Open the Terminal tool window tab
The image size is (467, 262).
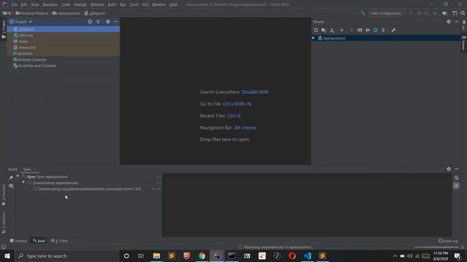coord(18,241)
